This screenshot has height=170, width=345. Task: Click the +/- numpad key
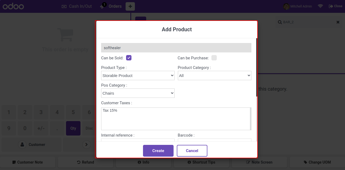point(41,128)
